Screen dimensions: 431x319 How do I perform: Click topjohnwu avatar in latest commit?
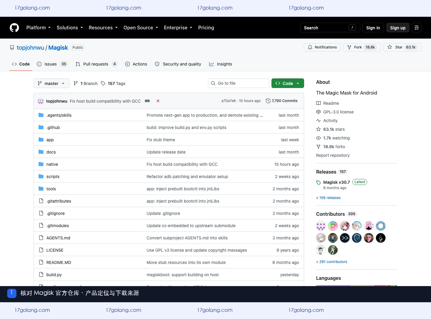tap(41, 101)
